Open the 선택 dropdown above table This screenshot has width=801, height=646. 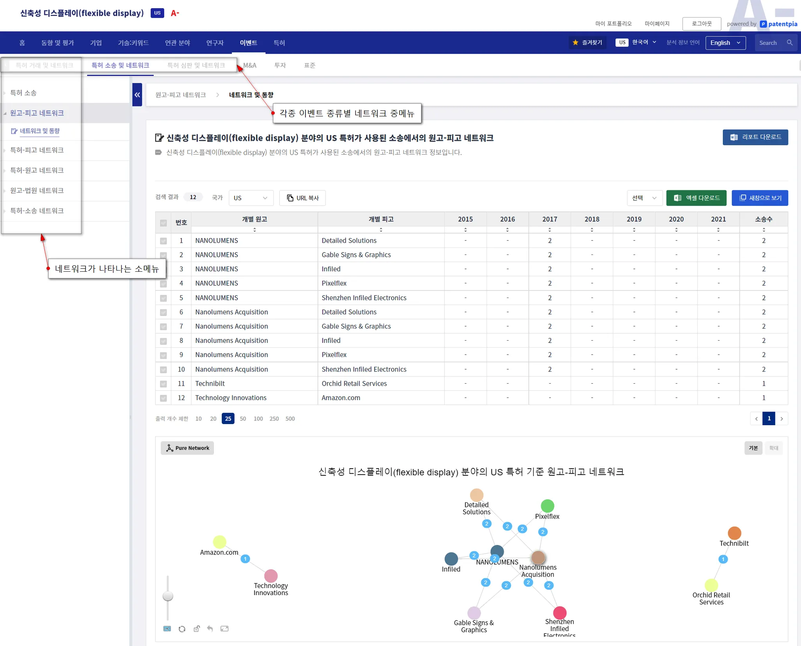tap(644, 198)
